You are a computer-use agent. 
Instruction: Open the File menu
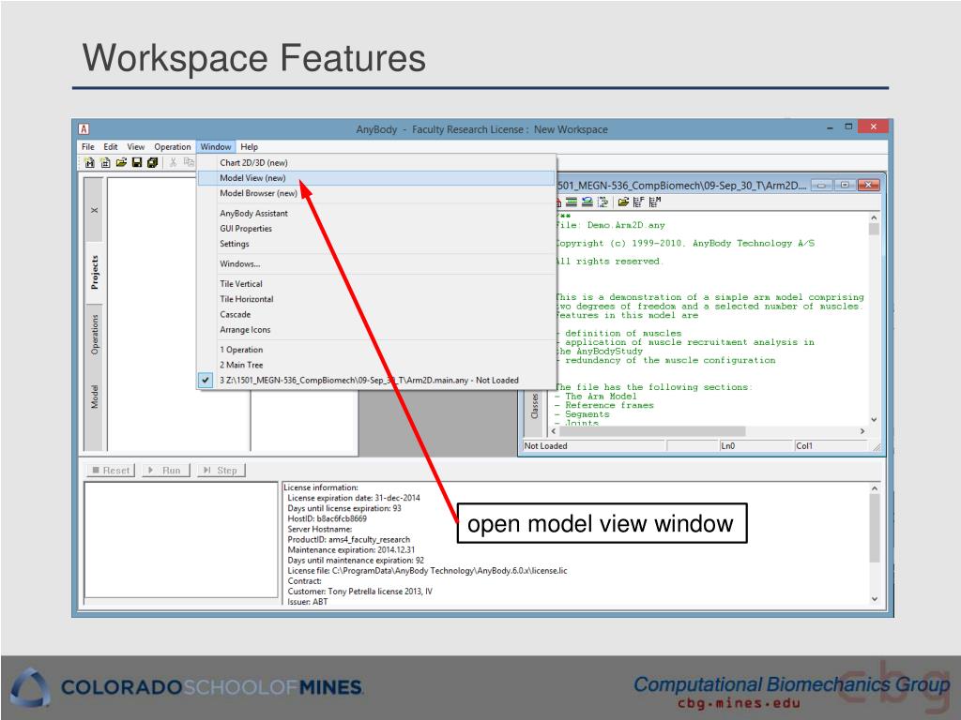[88, 147]
